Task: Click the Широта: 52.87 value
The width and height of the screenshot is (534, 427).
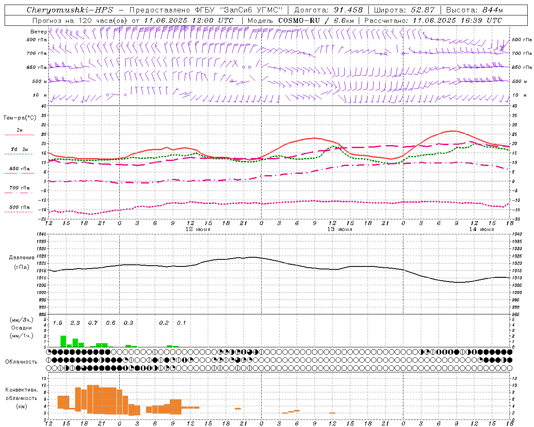Action: coord(404,10)
